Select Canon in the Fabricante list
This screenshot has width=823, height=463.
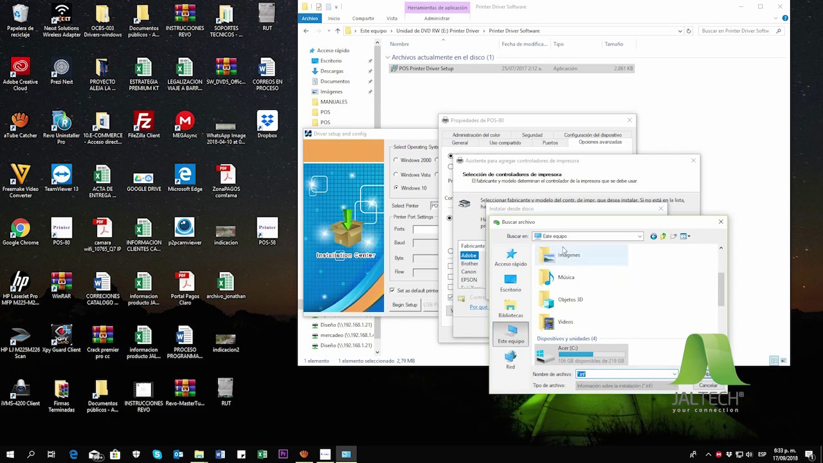pyautogui.click(x=469, y=271)
